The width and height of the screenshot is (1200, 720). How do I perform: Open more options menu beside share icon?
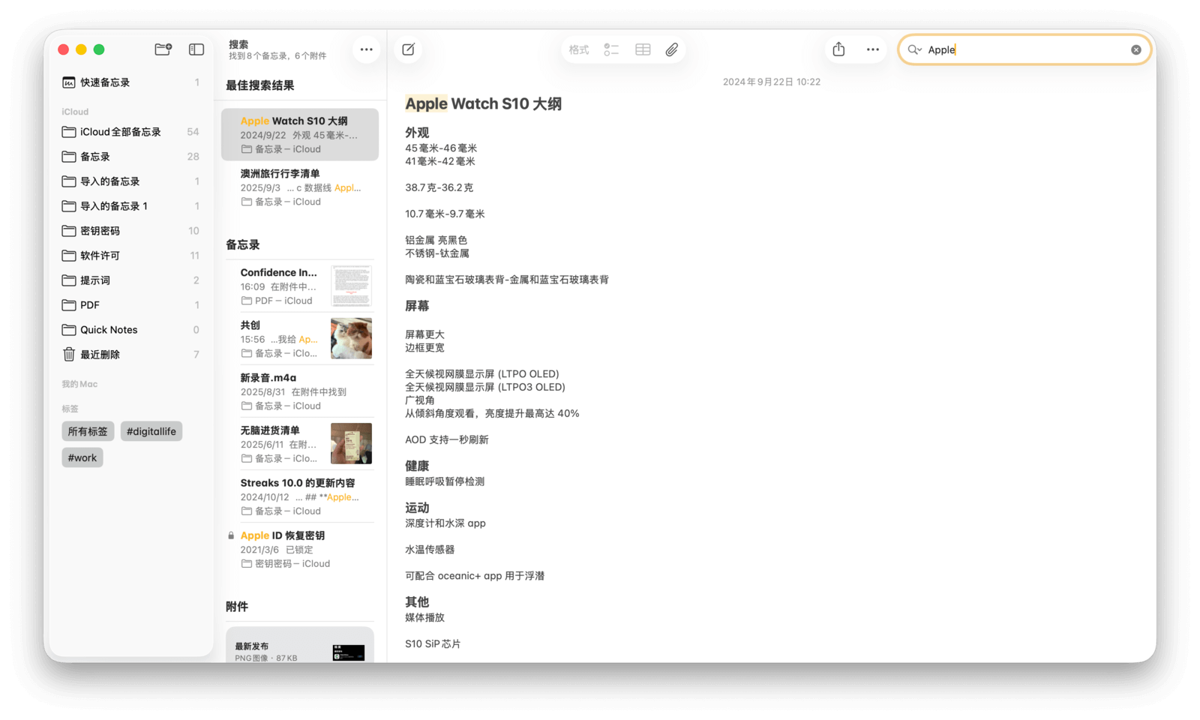[x=873, y=49]
